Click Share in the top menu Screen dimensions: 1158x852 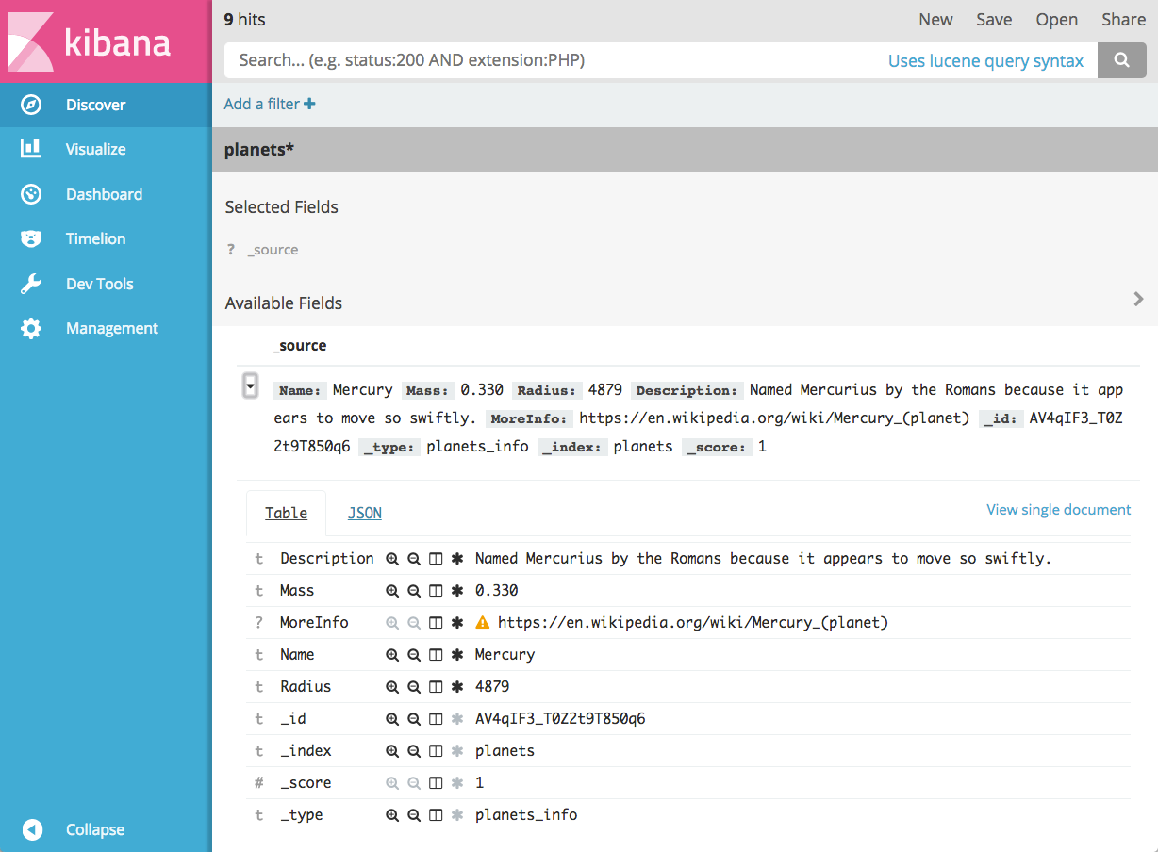coord(1123,19)
